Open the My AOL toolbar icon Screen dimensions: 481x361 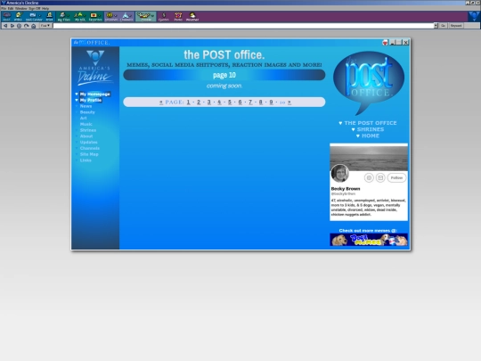[x=79, y=17]
